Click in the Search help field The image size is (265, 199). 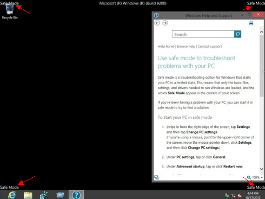pyautogui.click(x=203, y=34)
